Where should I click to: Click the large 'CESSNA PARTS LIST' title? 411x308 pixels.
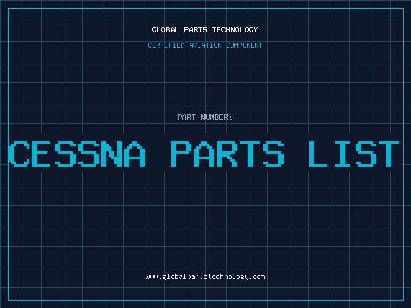pos(203,153)
